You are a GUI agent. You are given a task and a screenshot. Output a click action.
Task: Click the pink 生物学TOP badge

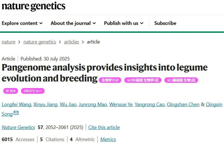(110, 80)
